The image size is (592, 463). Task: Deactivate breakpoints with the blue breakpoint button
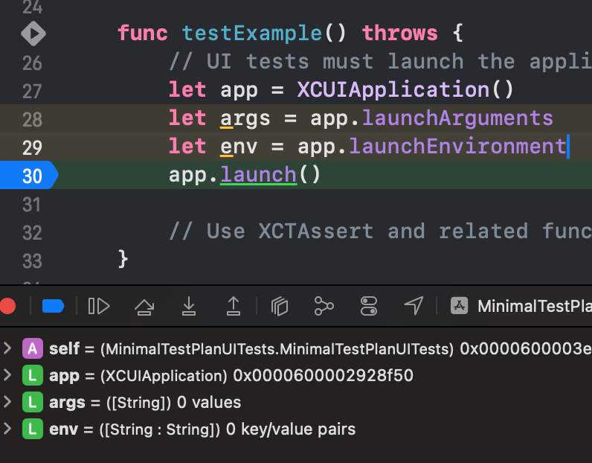54,306
